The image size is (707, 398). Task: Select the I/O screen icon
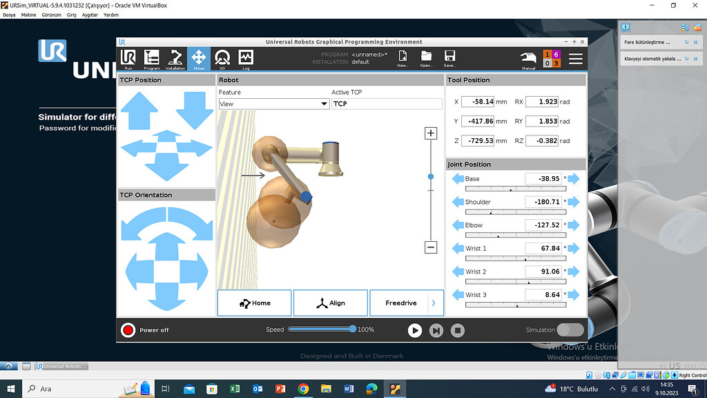coord(222,58)
